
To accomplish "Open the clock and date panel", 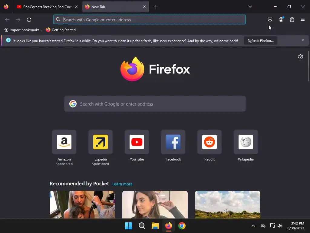I will [x=295, y=226].
